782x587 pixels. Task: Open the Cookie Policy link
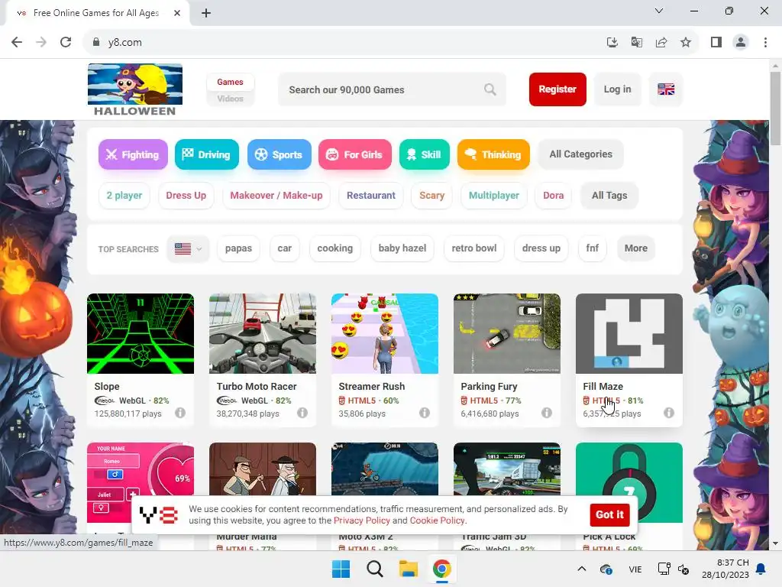click(437, 521)
